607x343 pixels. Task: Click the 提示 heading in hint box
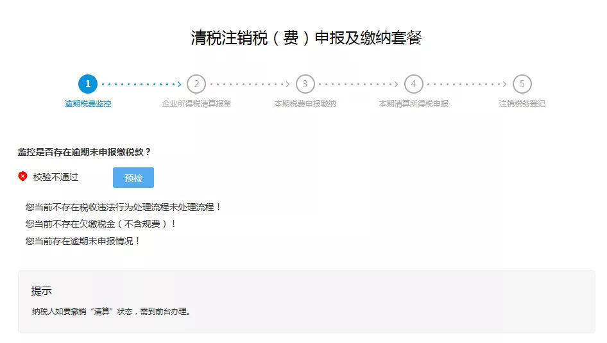click(42, 291)
